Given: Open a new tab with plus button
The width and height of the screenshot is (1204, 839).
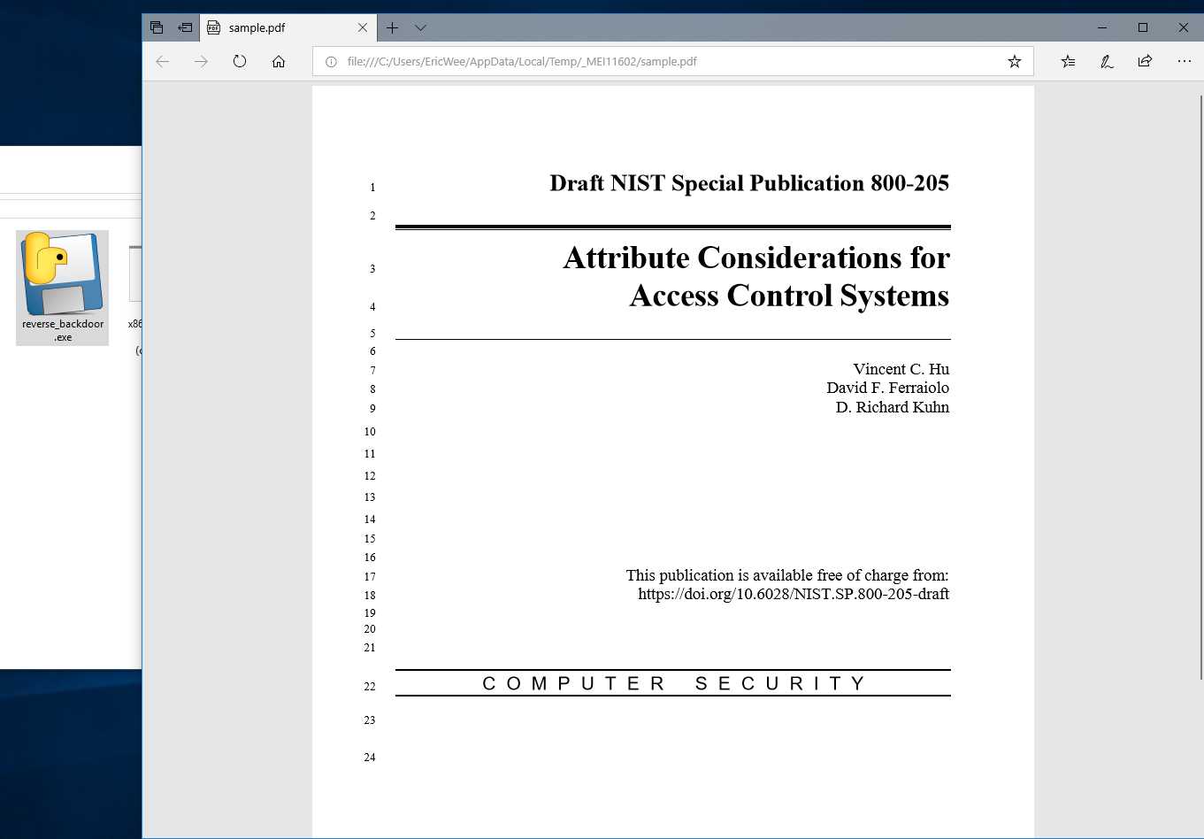Looking at the screenshot, I should pos(392,27).
